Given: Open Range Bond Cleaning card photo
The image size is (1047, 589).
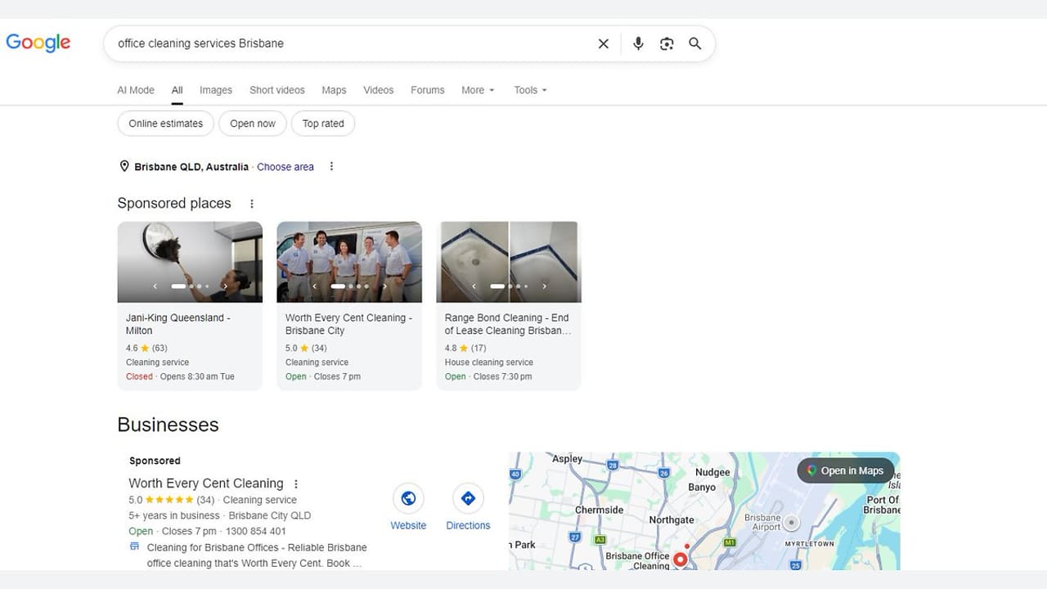Looking at the screenshot, I should (x=509, y=262).
